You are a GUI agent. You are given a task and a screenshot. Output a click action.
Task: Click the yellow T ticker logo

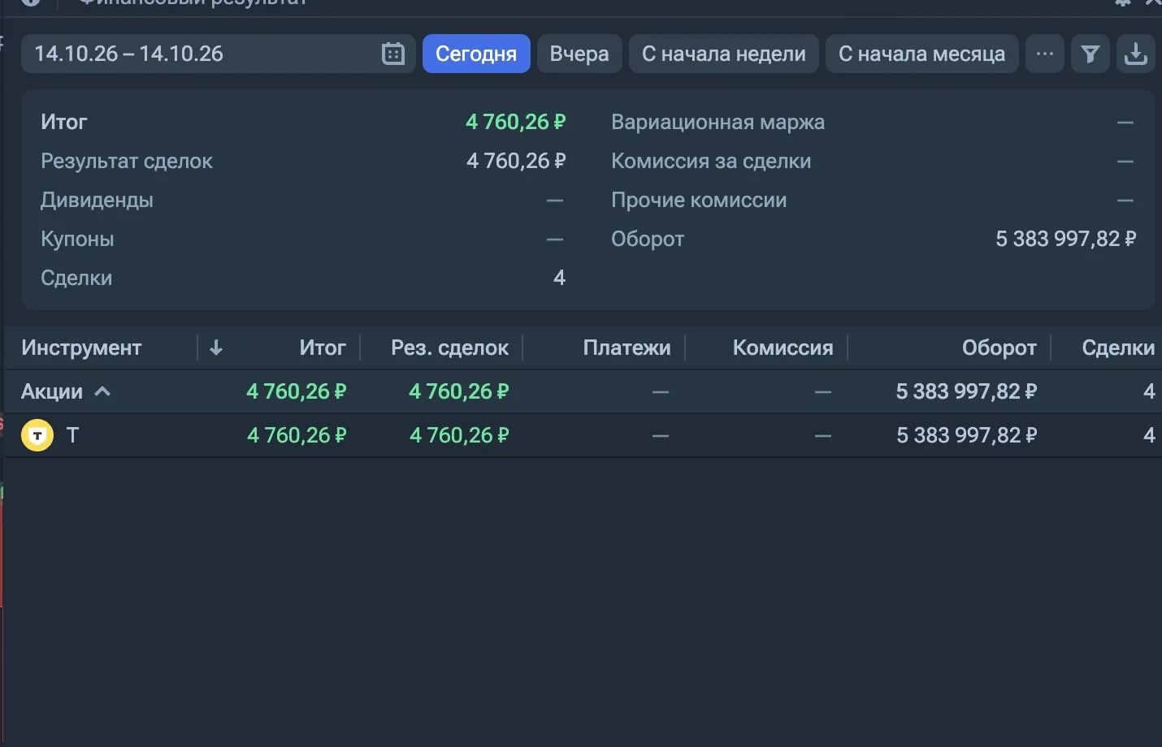point(37,435)
